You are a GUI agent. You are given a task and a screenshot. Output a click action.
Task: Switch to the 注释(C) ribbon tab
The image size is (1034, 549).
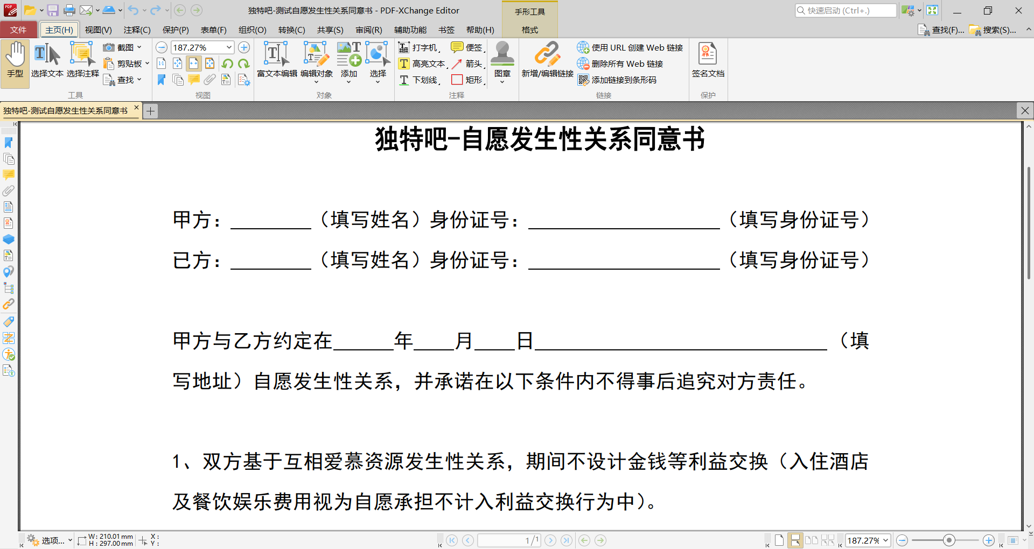point(136,30)
